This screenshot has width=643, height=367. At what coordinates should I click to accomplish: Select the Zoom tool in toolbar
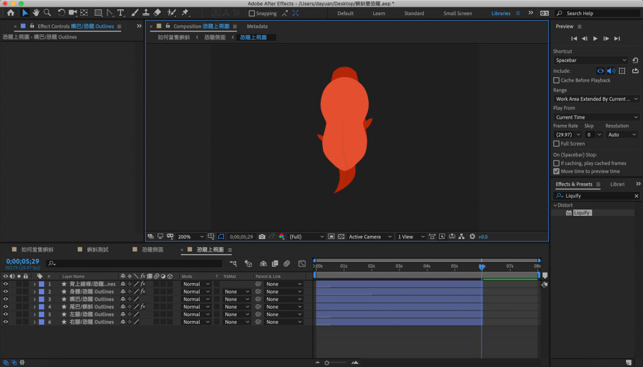click(47, 13)
